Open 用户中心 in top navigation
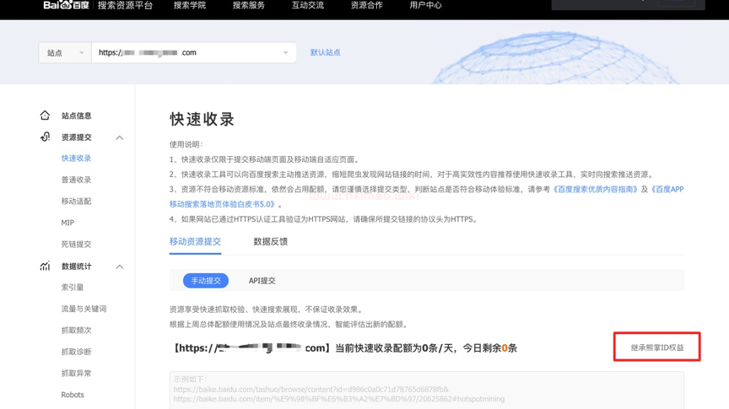Screen dimensions: 729x409 tap(425, 6)
